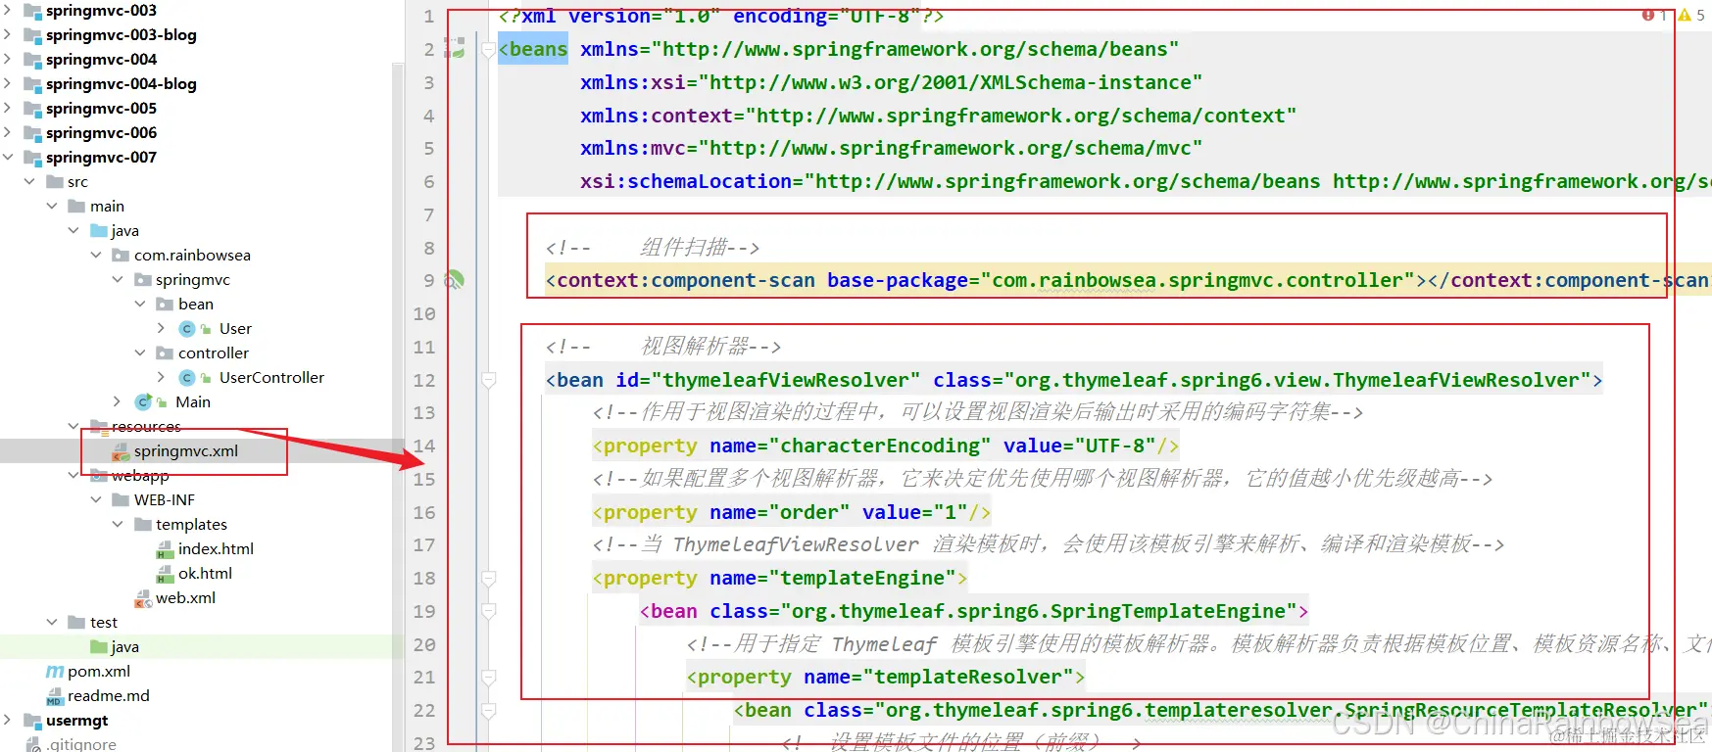Expand the usermgt module node
The height and width of the screenshot is (752, 1712).
click(x=8, y=720)
